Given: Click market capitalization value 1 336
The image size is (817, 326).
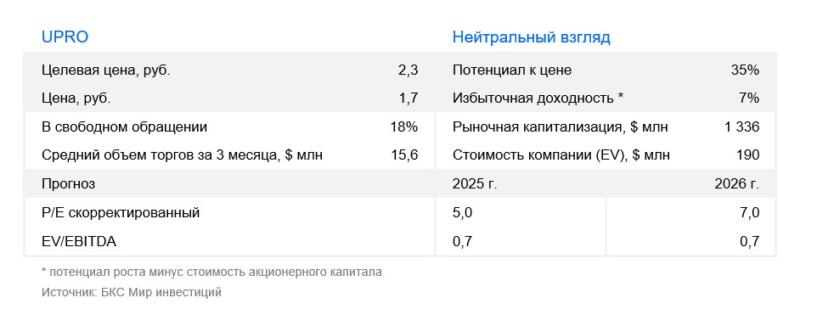Looking at the screenshot, I should (x=742, y=127).
